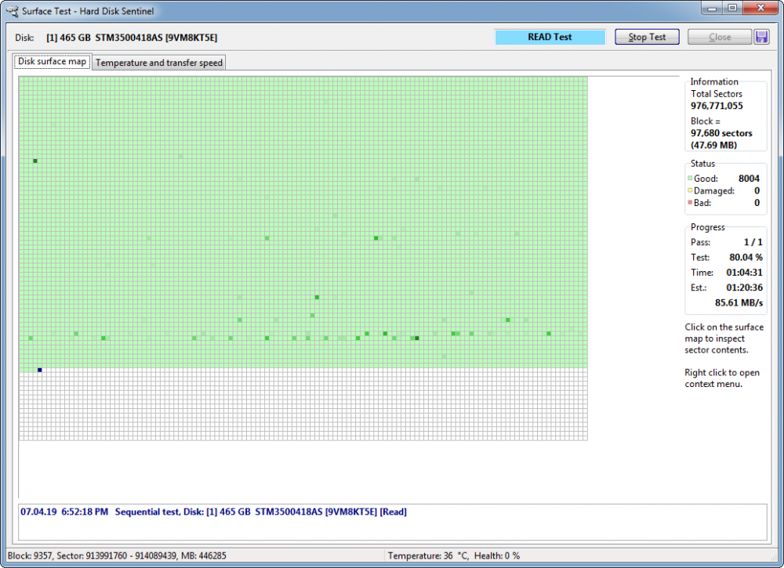Click the READ Test progress indicator

click(550, 36)
